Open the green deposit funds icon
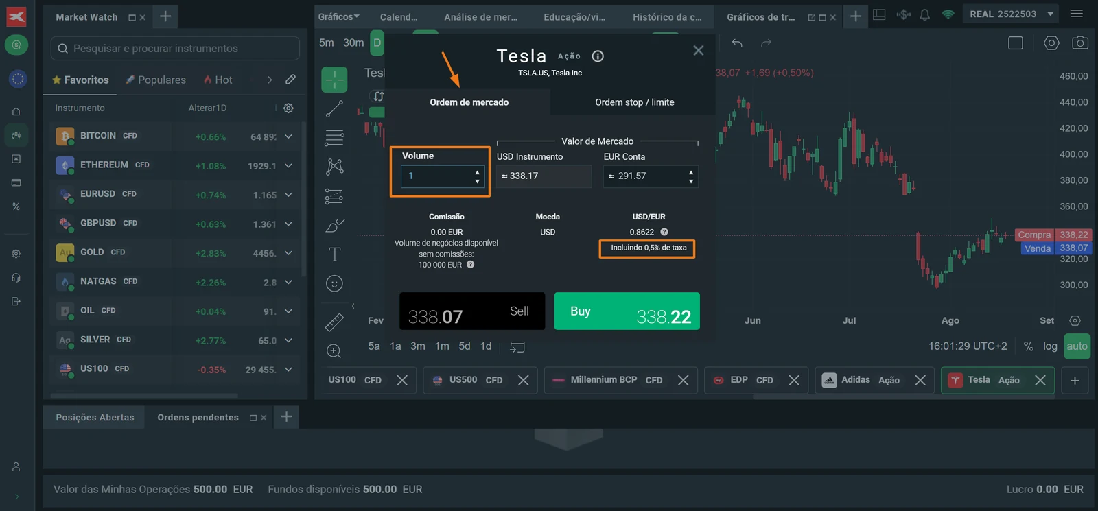The image size is (1098, 511). (x=16, y=45)
